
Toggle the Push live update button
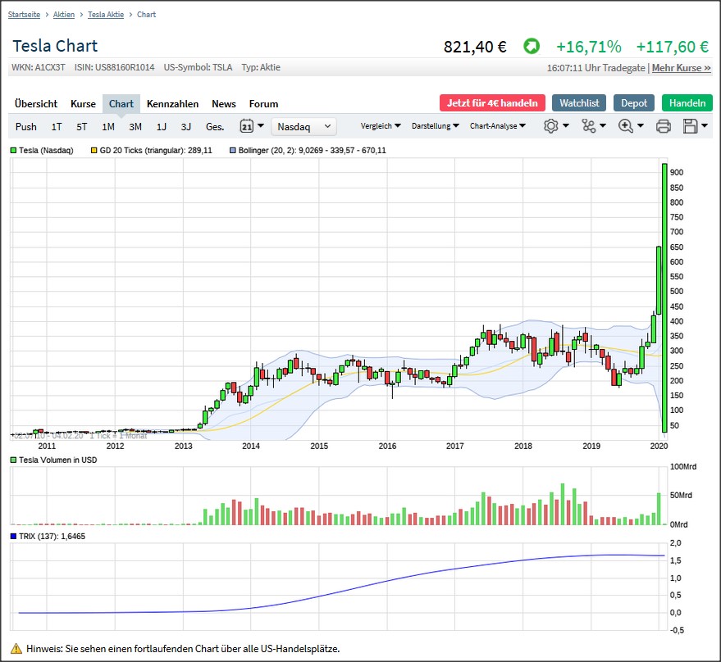[x=26, y=126]
